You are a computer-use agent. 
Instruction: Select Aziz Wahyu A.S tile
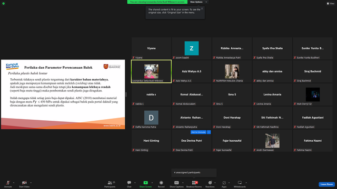(192, 71)
